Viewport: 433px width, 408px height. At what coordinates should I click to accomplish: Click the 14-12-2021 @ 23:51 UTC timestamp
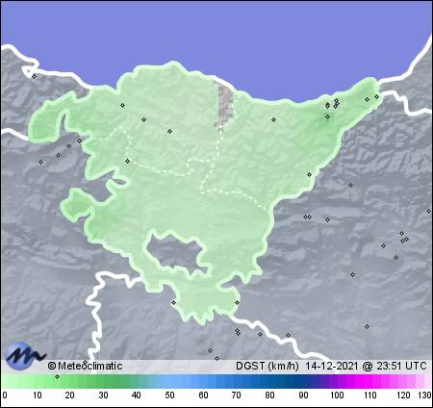pos(366,366)
